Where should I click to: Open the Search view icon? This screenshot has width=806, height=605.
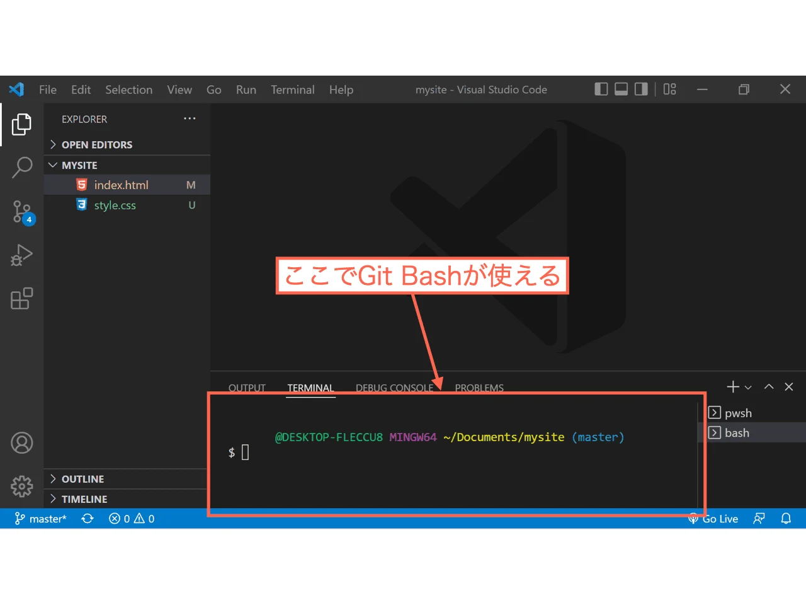tap(21, 167)
